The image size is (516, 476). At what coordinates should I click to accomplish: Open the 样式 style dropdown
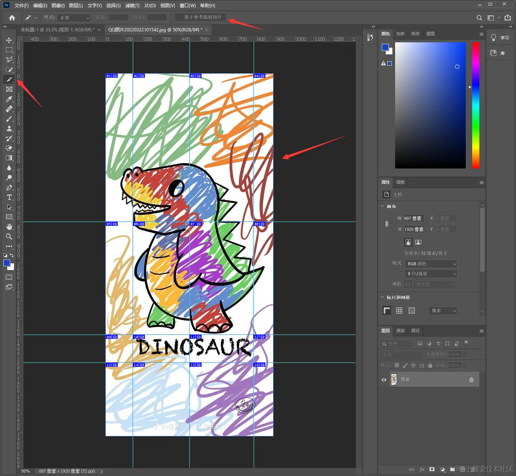(x=74, y=18)
